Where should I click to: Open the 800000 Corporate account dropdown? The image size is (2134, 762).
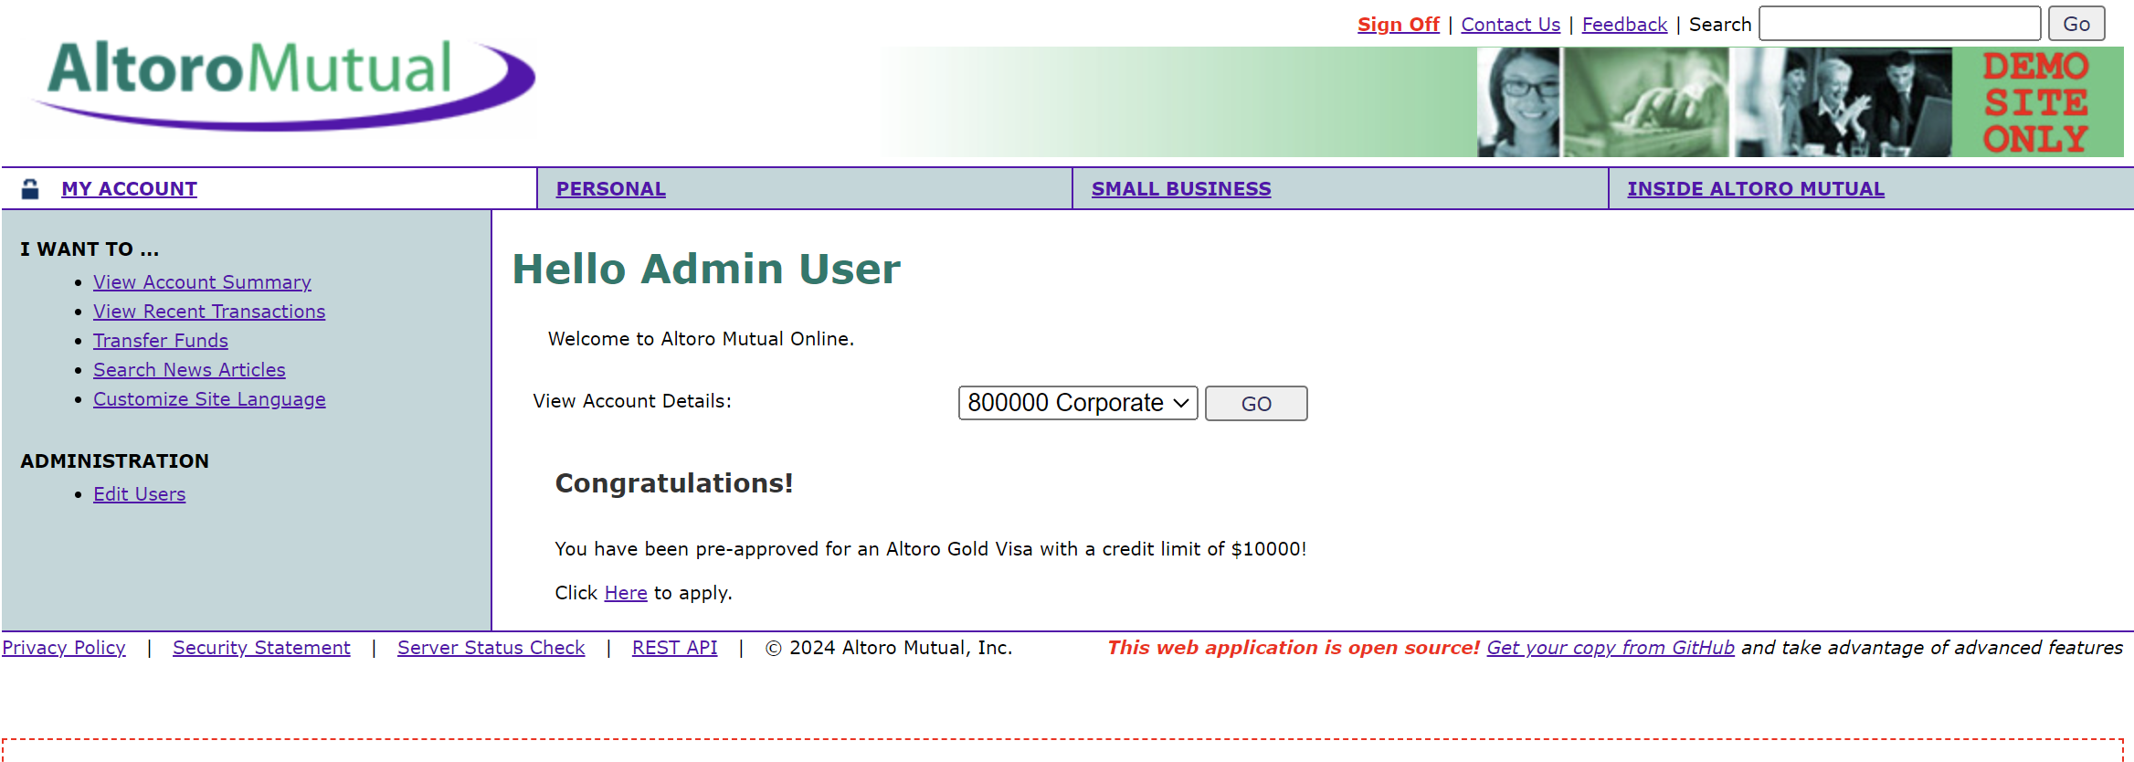1078,403
